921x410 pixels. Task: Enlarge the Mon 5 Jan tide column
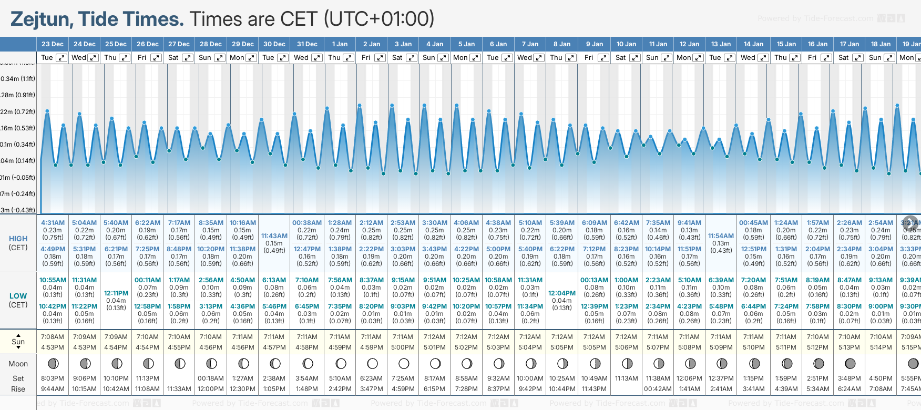point(475,58)
